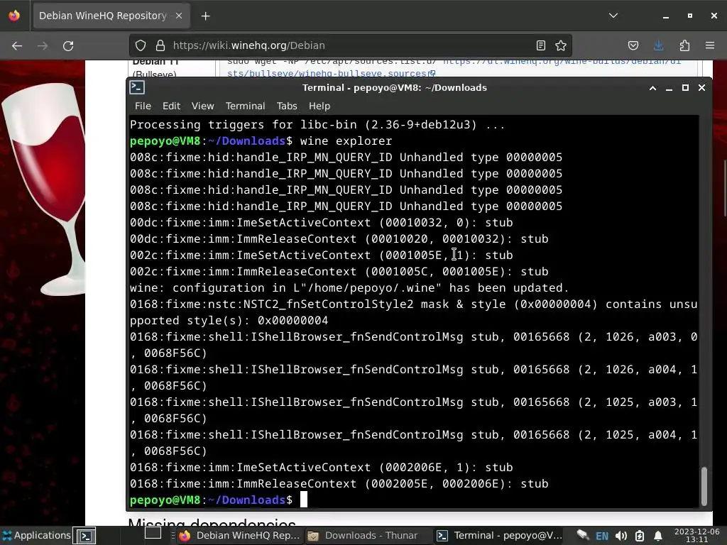Viewport: 727px width, 545px height.
Task: Click the final terminal prompt line
Action: tap(218, 500)
